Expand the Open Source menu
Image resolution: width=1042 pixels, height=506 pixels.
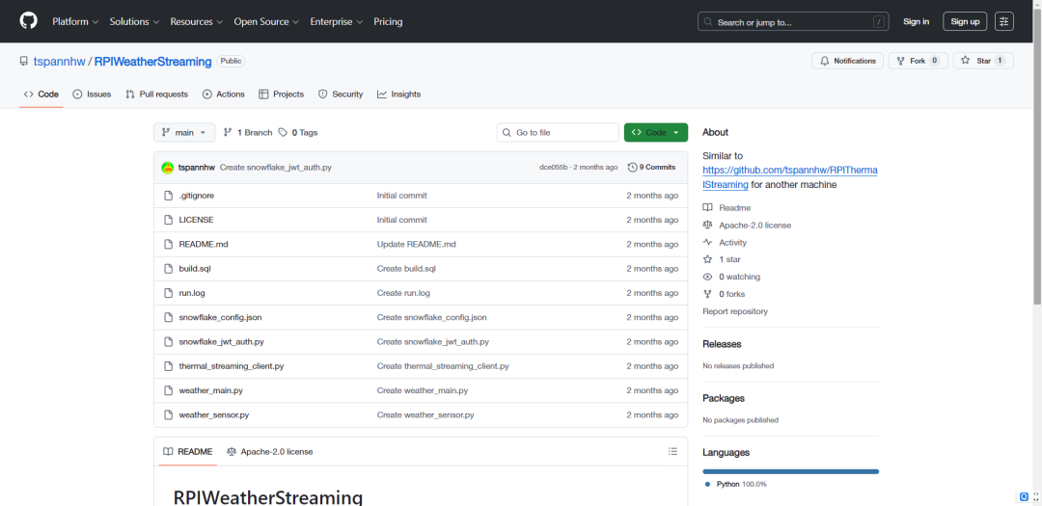tap(266, 21)
